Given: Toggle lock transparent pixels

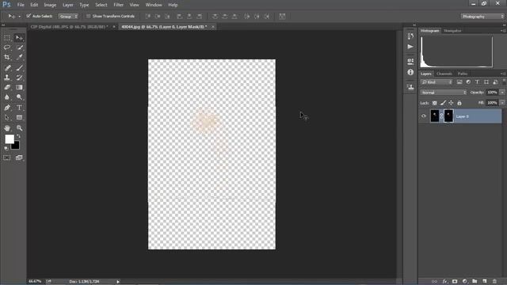Looking at the screenshot, I should [435, 103].
